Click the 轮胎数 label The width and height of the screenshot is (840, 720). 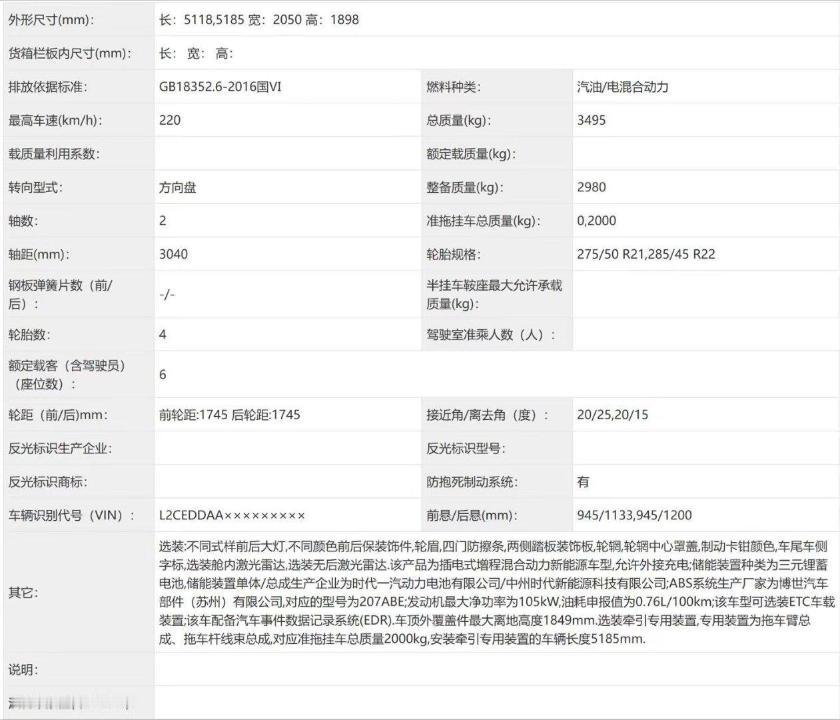29,335
